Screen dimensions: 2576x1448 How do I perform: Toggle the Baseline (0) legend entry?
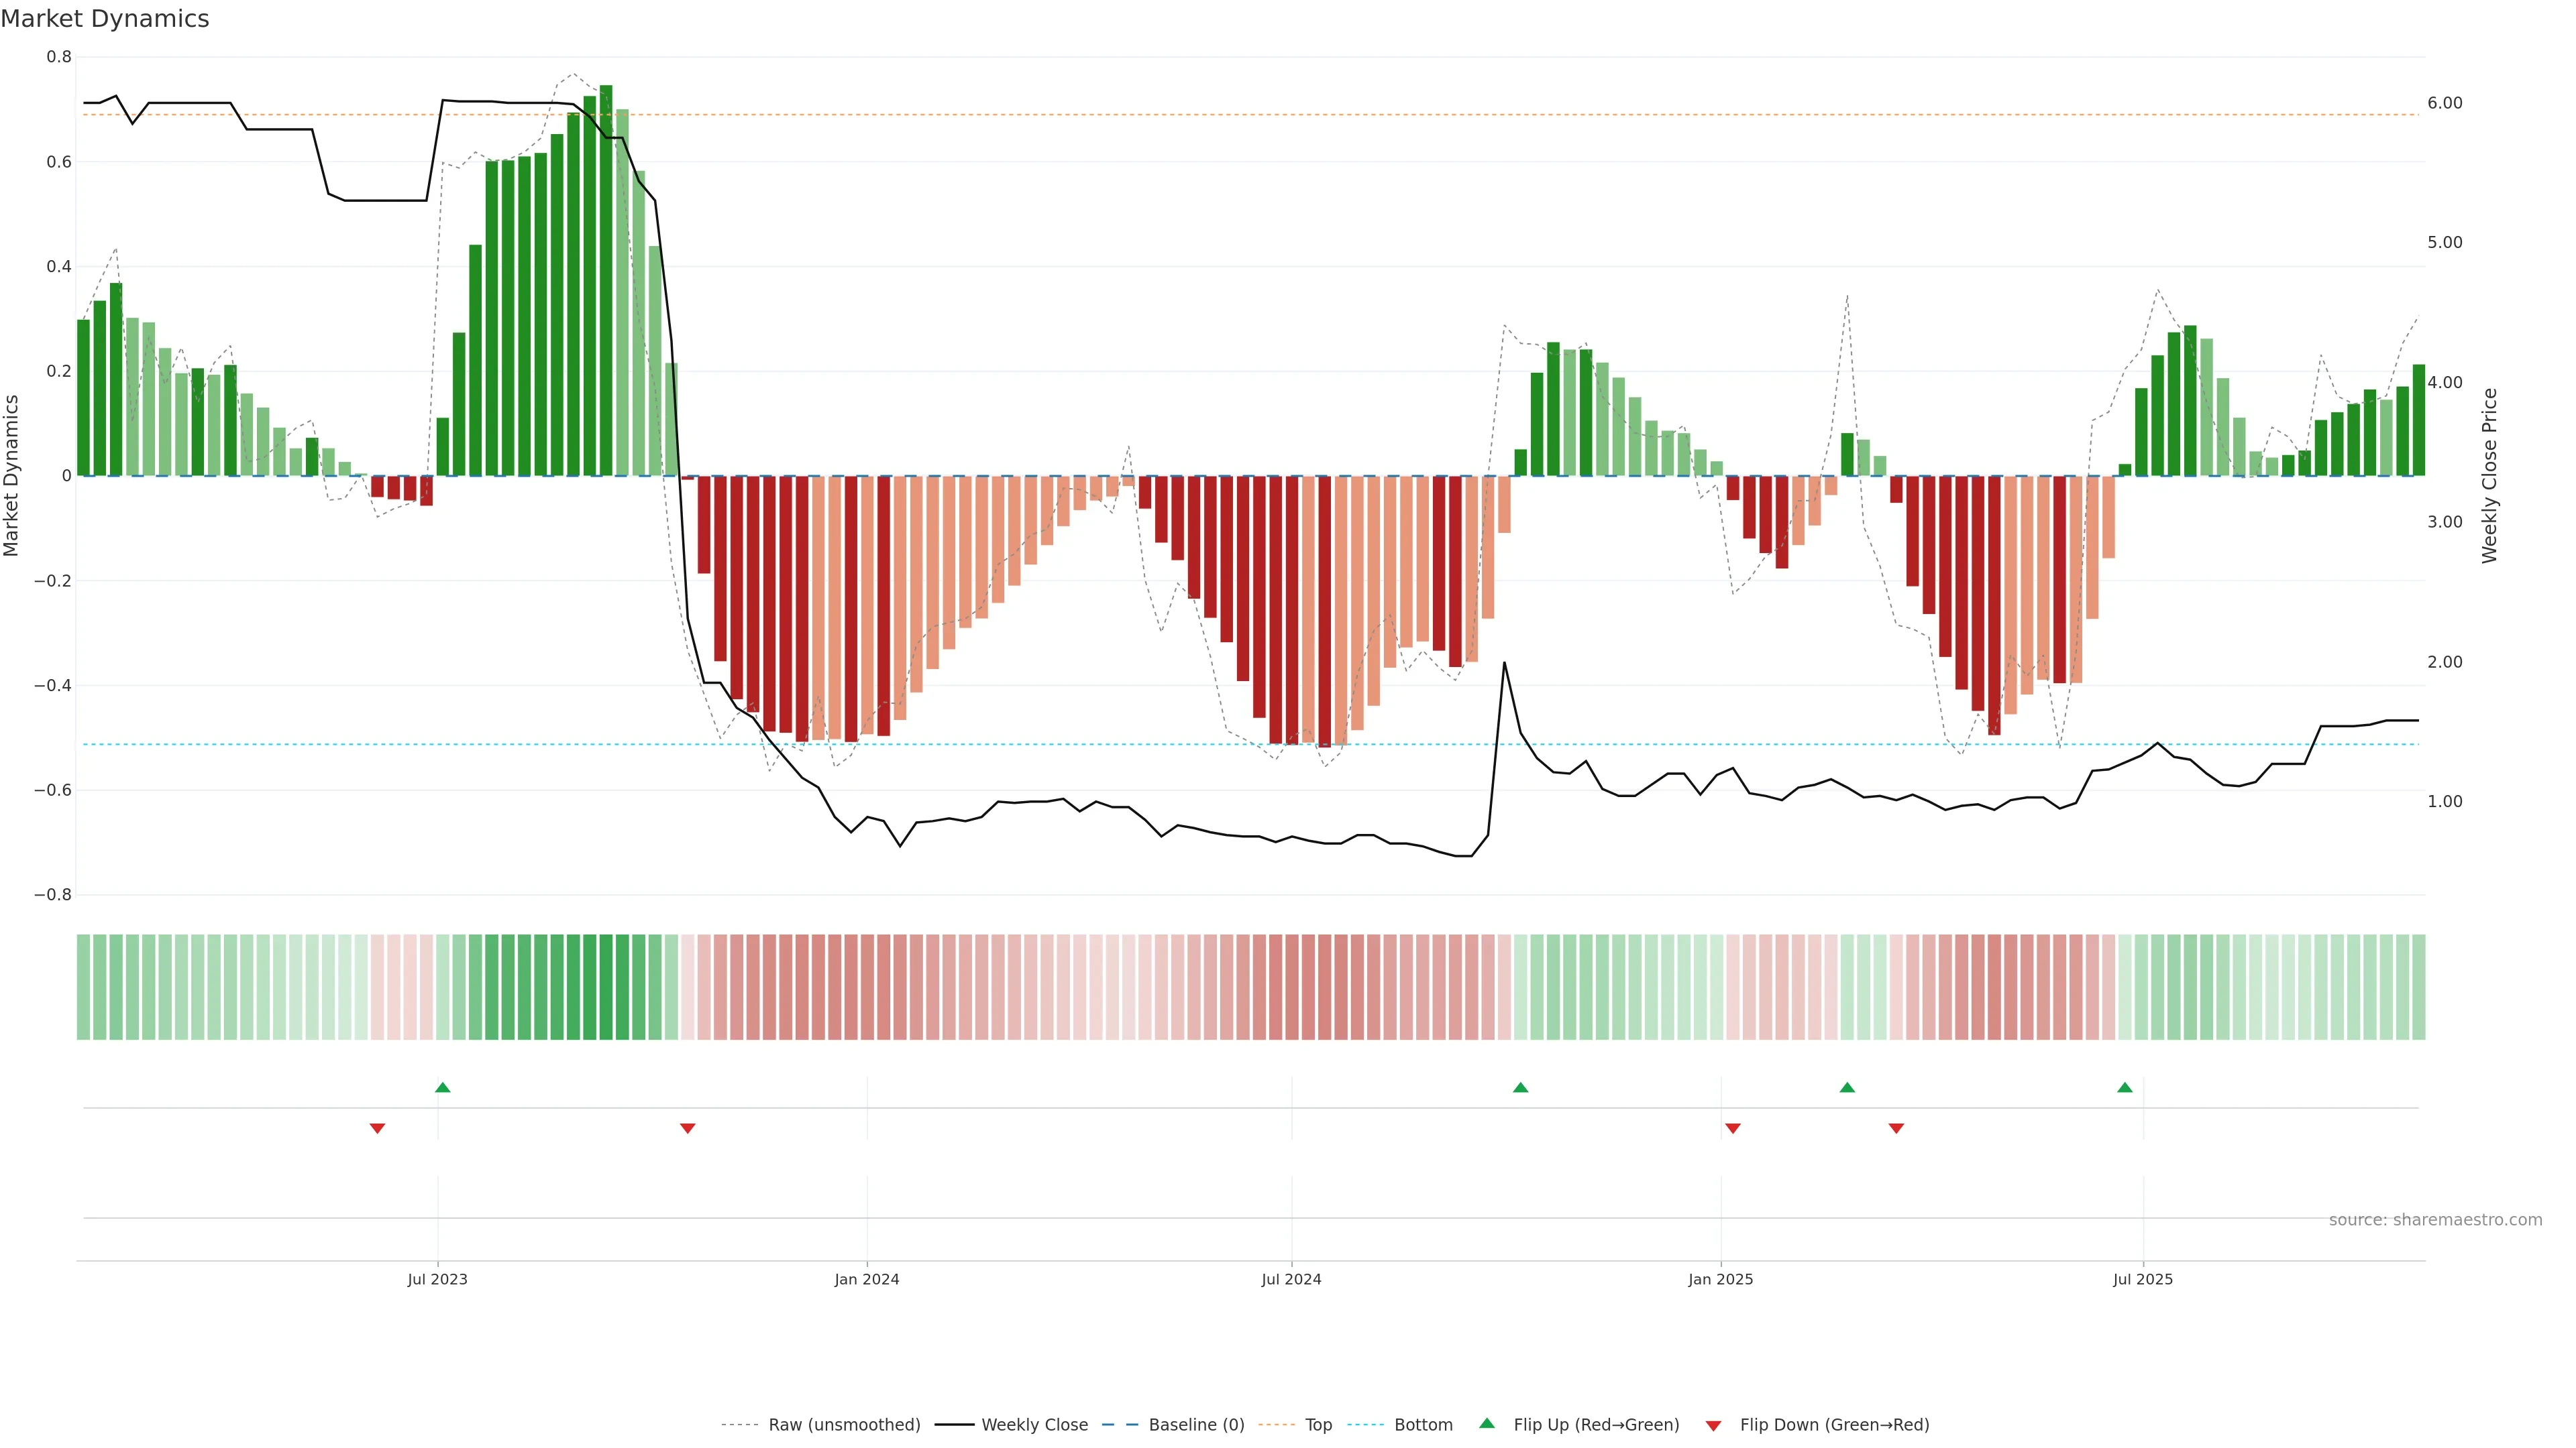point(1196,1425)
